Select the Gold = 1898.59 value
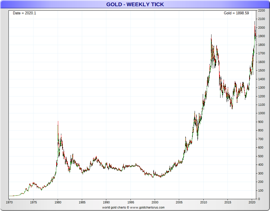The height and width of the screenshot is (211, 270). (x=236, y=13)
